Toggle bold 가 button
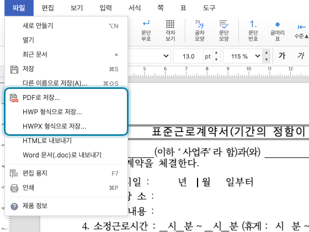This screenshot has height=232, width=309. pyautogui.click(x=282, y=56)
